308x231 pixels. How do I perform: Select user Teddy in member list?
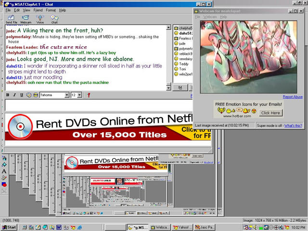pos(181,64)
